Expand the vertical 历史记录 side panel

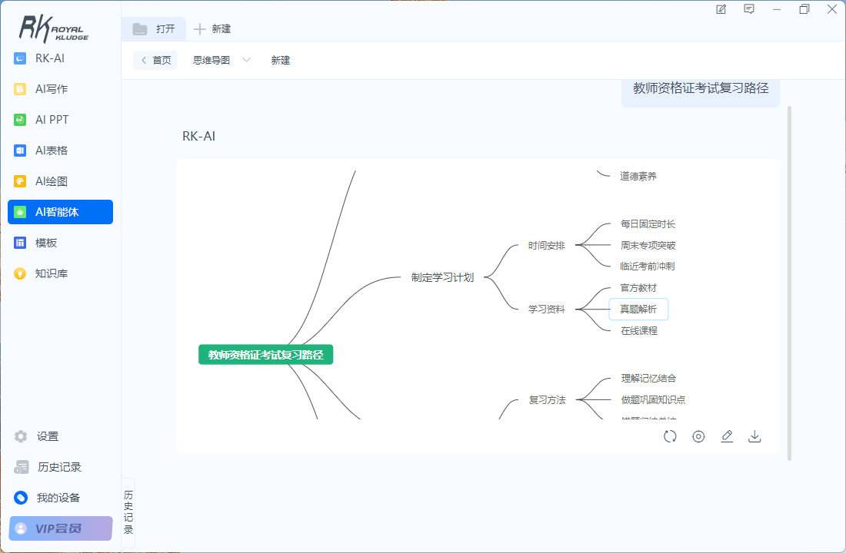click(x=128, y=512)
